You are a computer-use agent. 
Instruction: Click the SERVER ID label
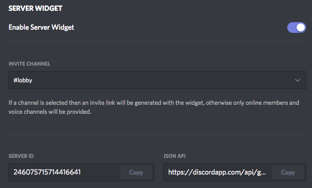pos(21,156)
